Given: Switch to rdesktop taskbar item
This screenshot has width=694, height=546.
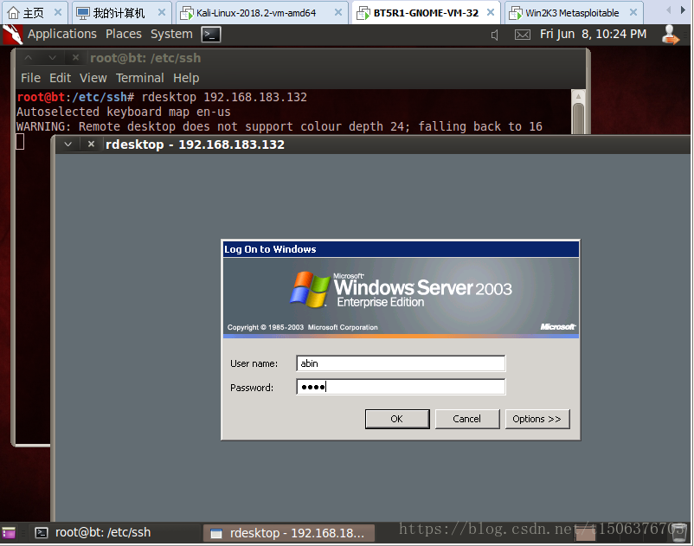Looking at the screenshot, I should pos(288,533).
